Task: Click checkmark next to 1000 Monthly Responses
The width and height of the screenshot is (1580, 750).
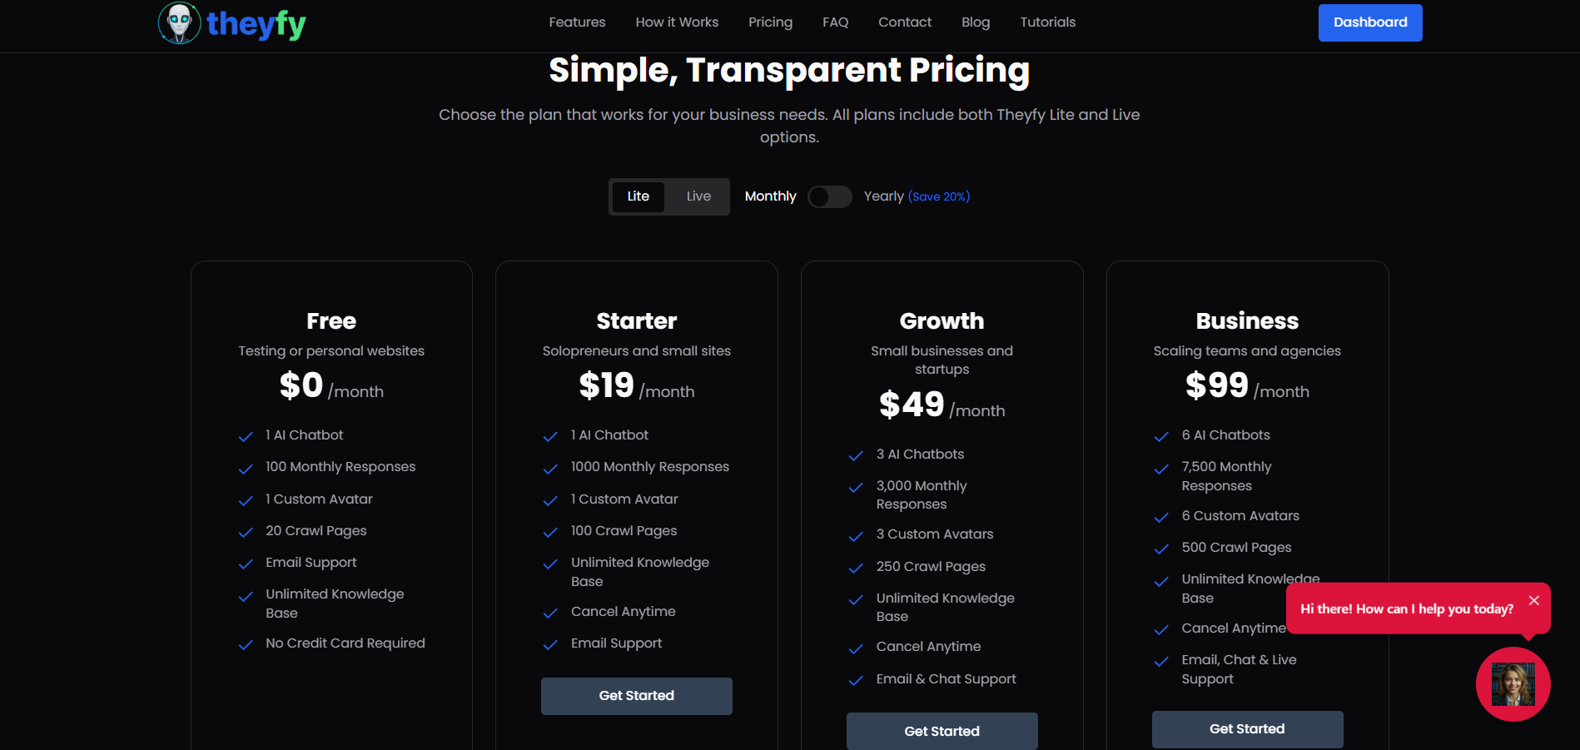Action: (x=550, y=469)
